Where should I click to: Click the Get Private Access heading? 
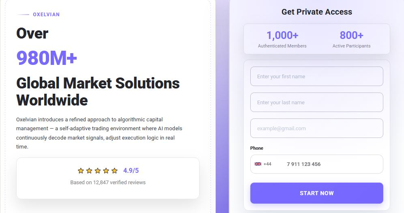click(317, 12)
